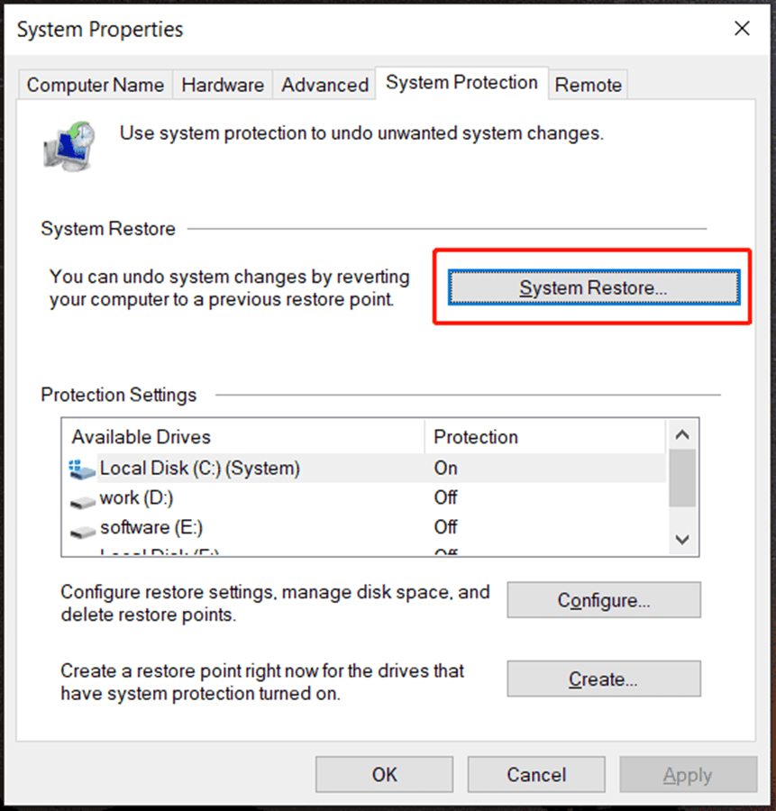
Task: Click the scrollbar up arrow in drive list
Action: click(682, 434)
